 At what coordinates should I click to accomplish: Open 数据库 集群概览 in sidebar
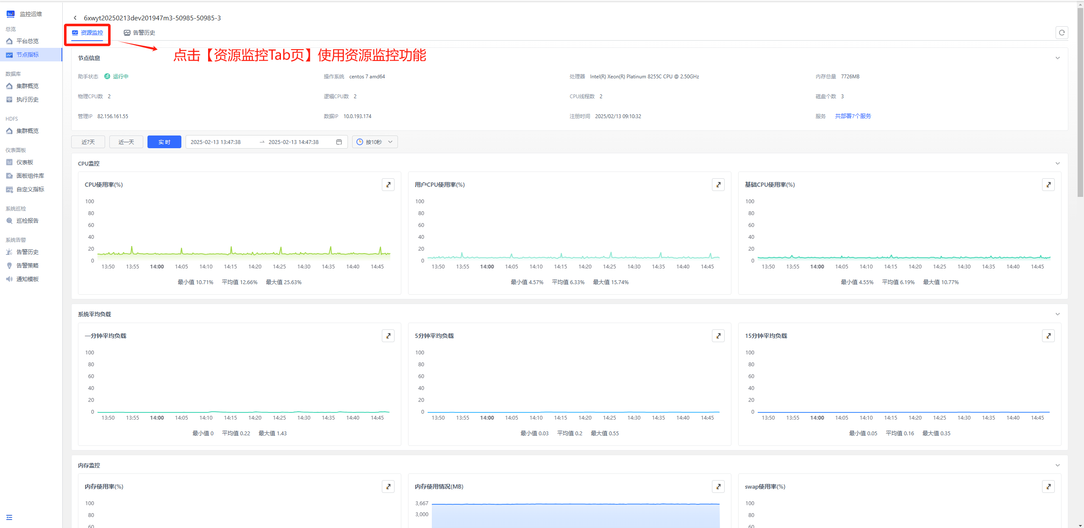tap(31, 86)
